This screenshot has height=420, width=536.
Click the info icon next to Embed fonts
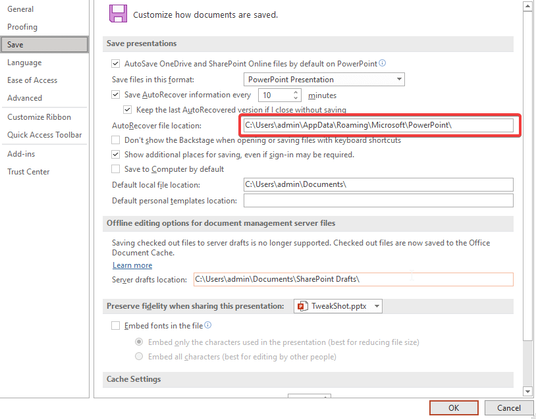[208, 325]
